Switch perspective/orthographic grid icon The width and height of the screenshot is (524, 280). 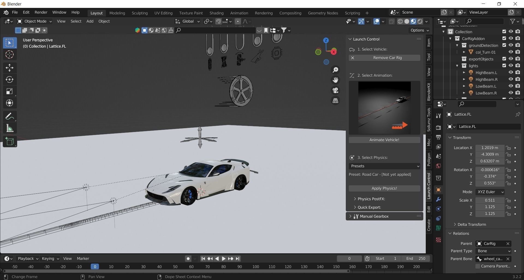(335, 101)
